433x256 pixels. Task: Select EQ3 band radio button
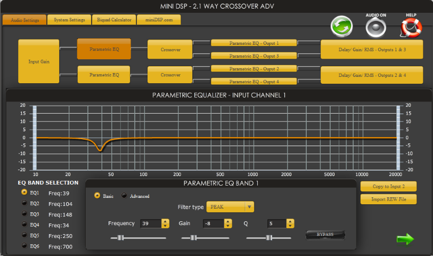tap(24, 213)
